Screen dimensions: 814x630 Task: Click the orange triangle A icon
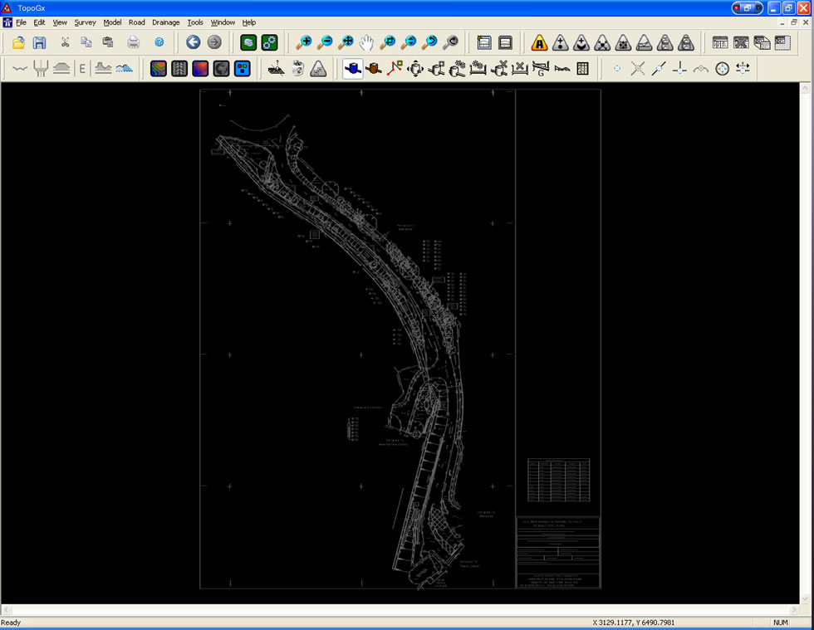point(539,42)
